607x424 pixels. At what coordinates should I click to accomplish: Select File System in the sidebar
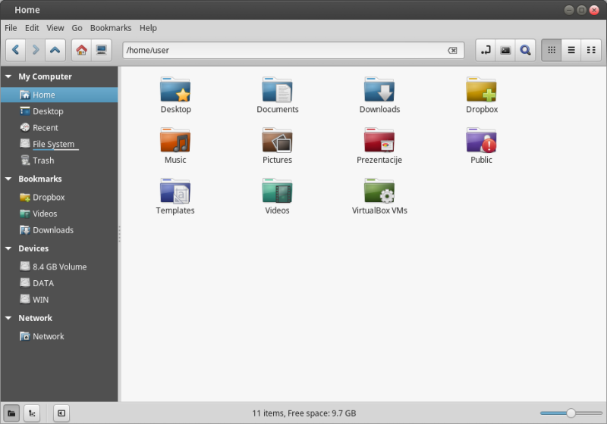[53, 145]
